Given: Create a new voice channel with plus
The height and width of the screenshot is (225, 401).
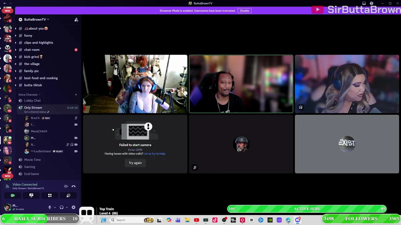Looking at the screenshot, I should click(x=76, y=95).
